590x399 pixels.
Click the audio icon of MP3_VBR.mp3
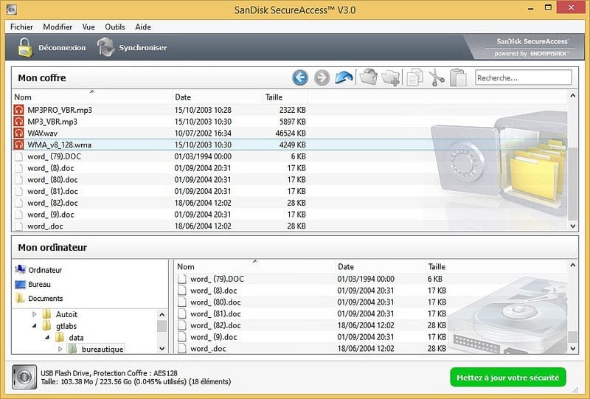(x=18, y=122)
